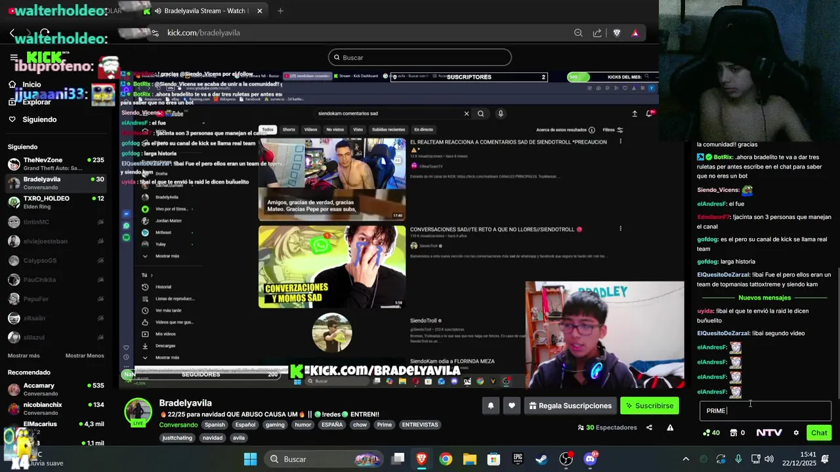Click Regala Suscripciones button
This screenshot has height=472, width=840.
570,406
